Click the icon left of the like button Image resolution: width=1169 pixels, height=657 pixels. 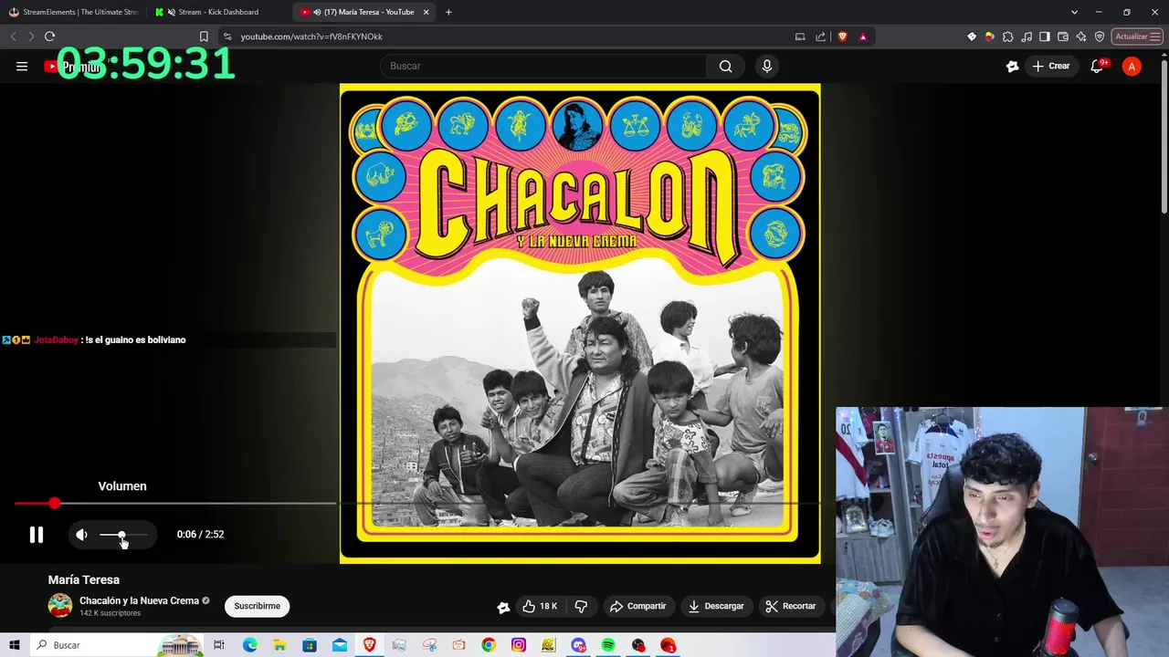(x=503, y=607)
